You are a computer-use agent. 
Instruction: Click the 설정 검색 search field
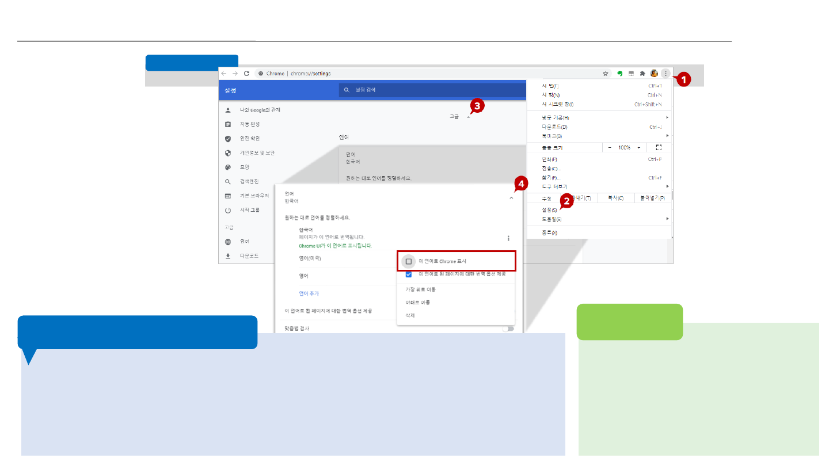coord(432,90)
